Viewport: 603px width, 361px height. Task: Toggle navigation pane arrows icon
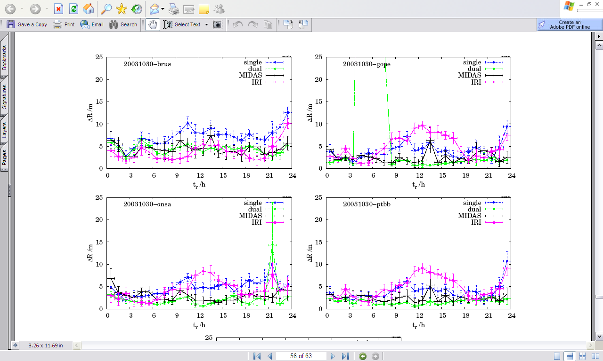15,345
